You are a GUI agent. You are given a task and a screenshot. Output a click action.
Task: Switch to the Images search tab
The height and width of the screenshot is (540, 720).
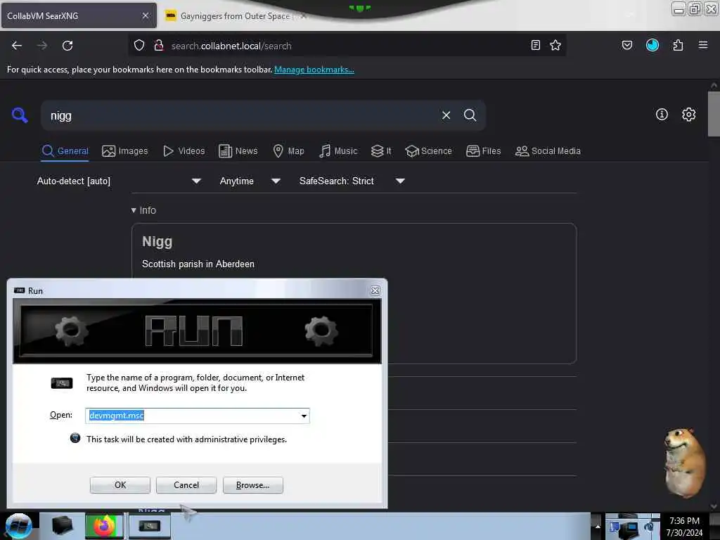pyautogui.click(x=125, y=151)
